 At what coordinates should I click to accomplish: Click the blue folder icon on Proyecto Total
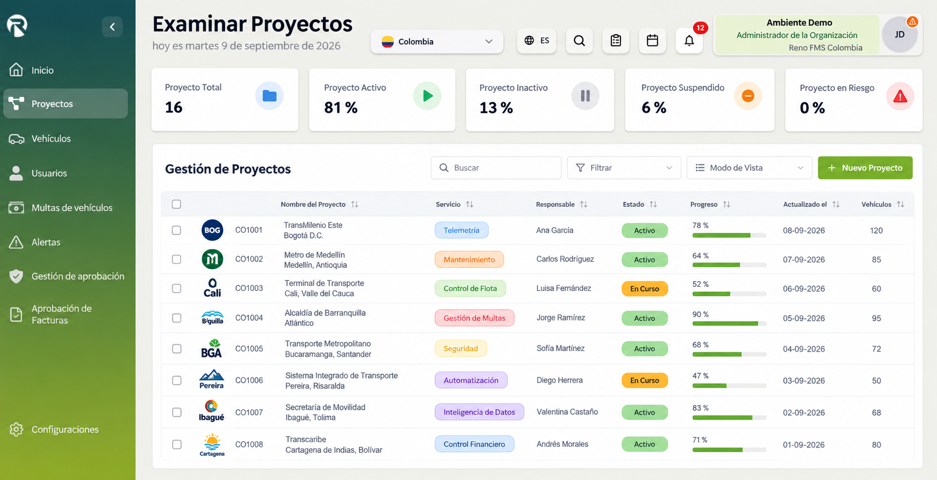point(270,96)
